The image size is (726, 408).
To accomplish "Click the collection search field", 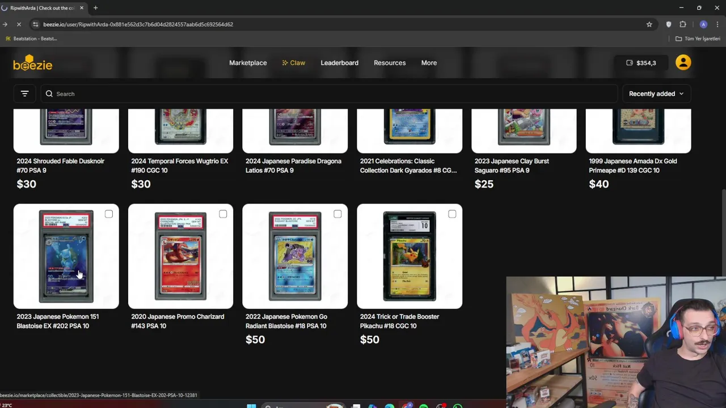I will click(x=329, y=93).
